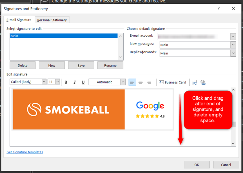Viewport: 243px width, 173px height.
Task: Click the Smokeball logo image in signature
Action: click(69, 109)
